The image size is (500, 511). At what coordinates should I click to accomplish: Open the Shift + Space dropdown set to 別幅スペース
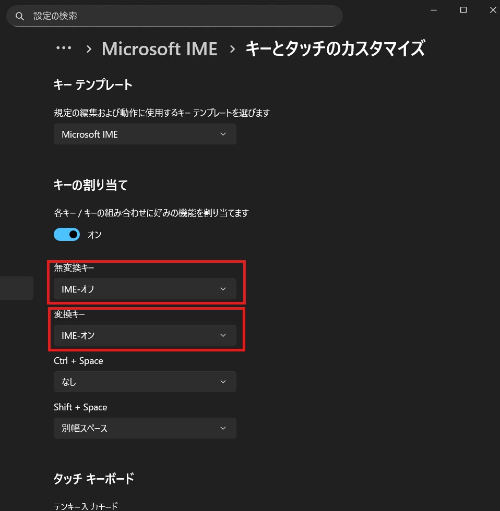click(145, 428)
